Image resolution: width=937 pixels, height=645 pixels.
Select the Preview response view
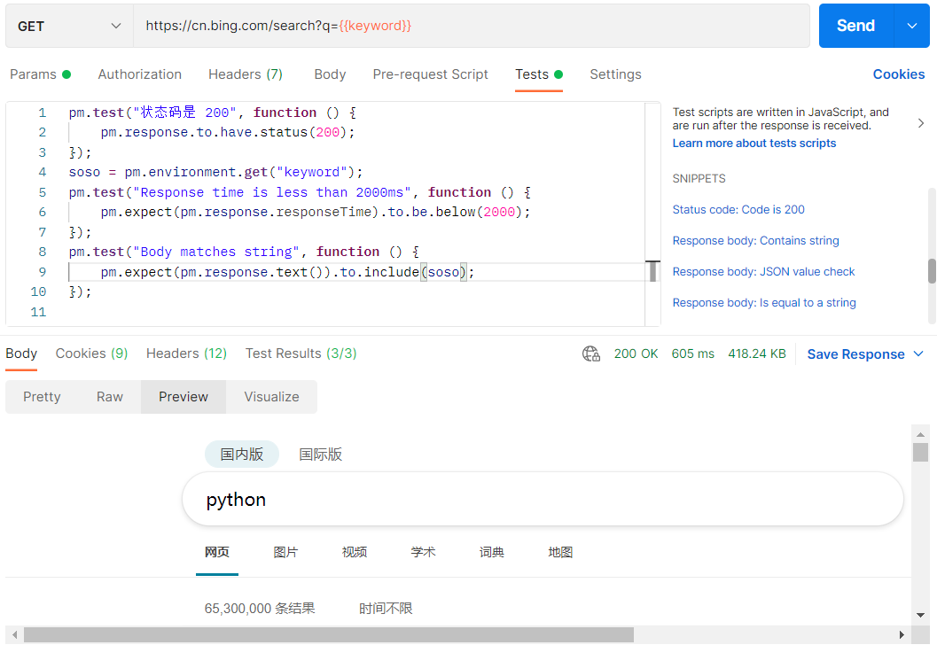[x=183, y=397]
